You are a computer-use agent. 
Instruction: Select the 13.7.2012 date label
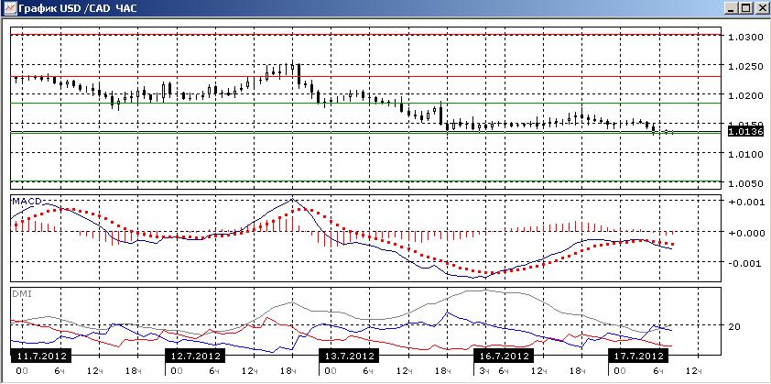[x=349, y=356]
